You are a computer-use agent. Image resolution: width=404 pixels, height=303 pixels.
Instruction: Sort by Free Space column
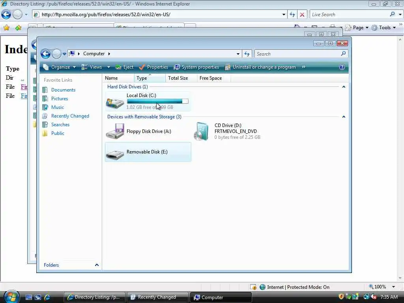point(213,78)
